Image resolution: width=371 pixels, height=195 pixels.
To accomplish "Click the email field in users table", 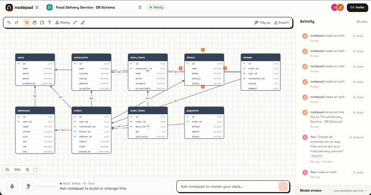I will point(35,73).
